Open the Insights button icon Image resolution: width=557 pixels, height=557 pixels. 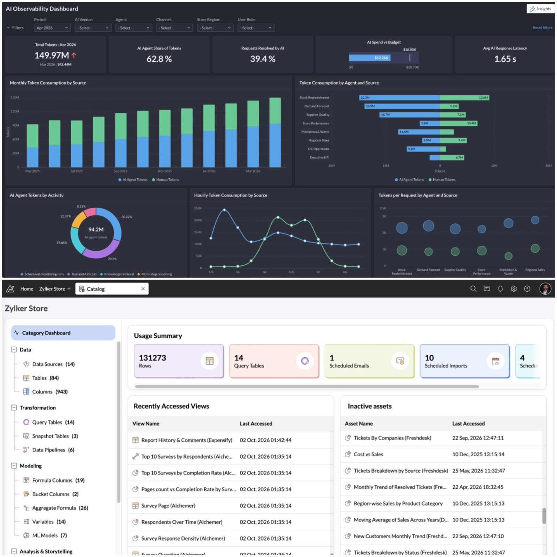pyautogui.click(x=532, y=9)
